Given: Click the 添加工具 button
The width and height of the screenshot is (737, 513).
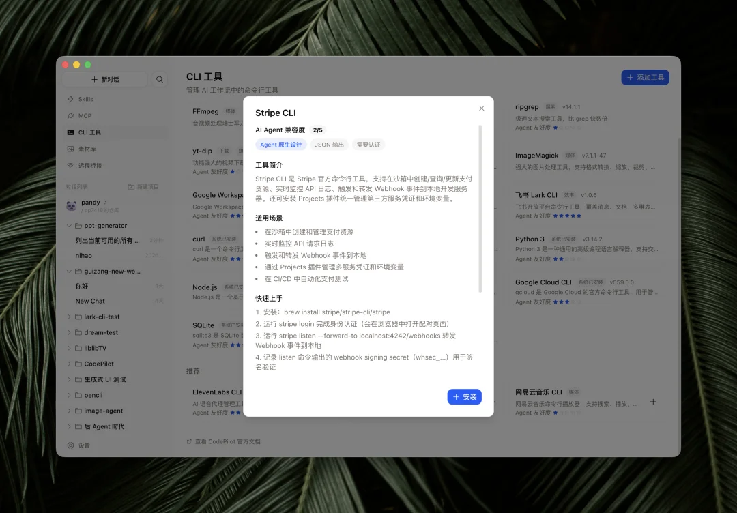Looking at the screenshot, I should tap(644, 76).
